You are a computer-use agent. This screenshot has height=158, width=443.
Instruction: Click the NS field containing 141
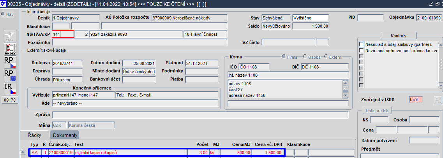coord(63,34)
